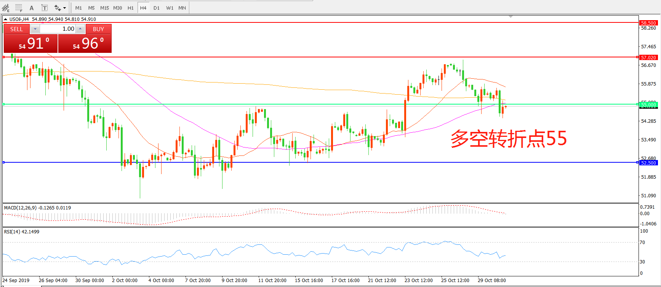Viewport: 661px width, 287px height.
Task: Select the text annotation tool
Action: coord(32,8)
